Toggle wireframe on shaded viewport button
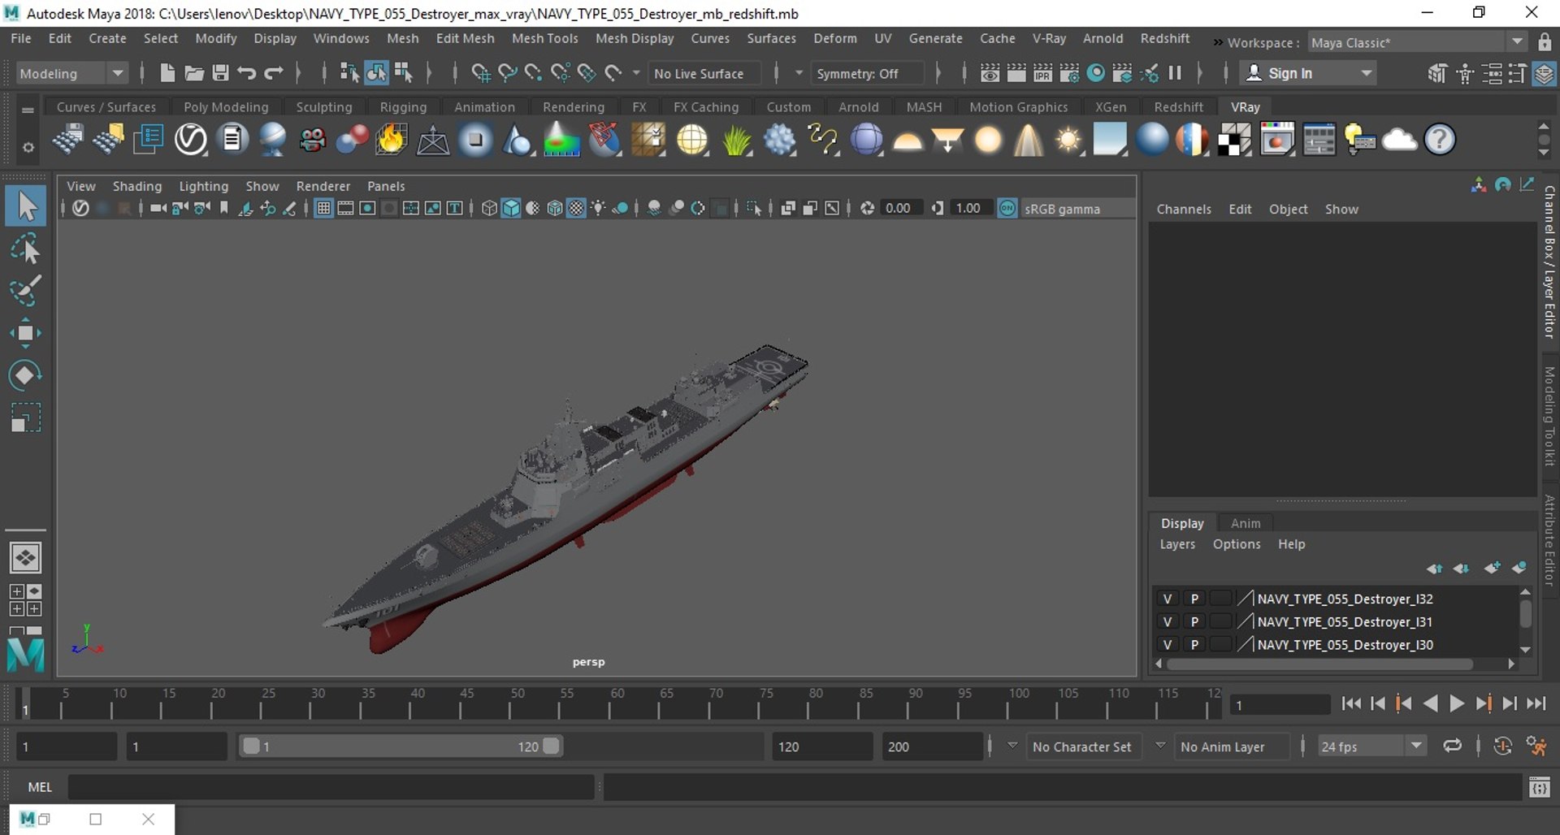This screenshot has width=1560, height=835. [x=555, y=209]
